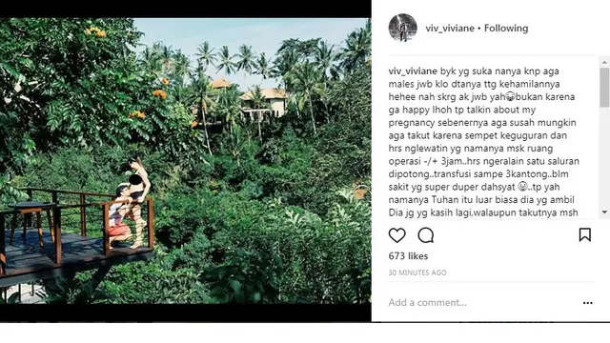Focus the Add a comment field
Viewport: 610px width, 343px height.
(482, 303)
